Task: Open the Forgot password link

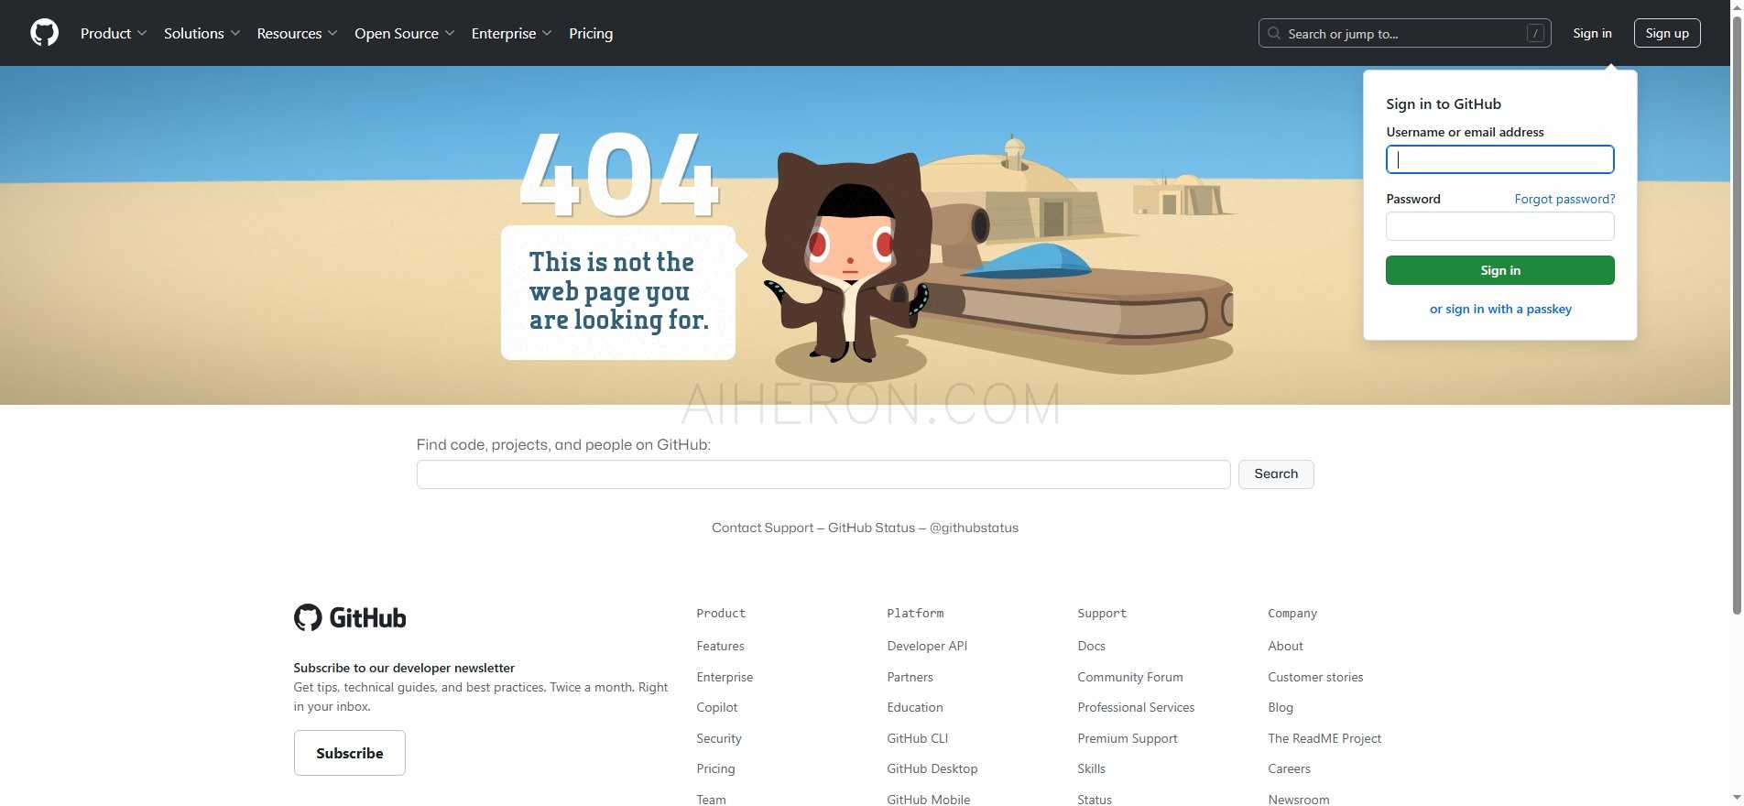Action: click(1564, 199)
